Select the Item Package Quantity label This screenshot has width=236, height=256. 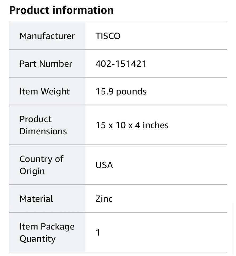47,233
